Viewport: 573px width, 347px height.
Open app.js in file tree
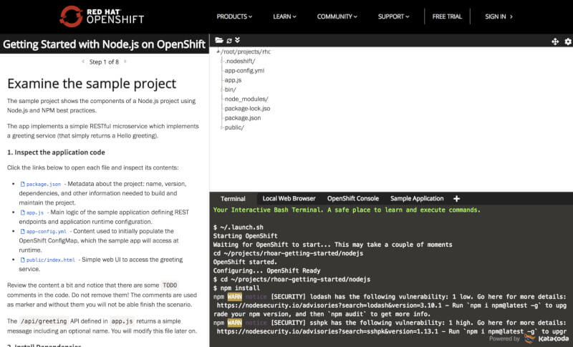coord(233,80)
